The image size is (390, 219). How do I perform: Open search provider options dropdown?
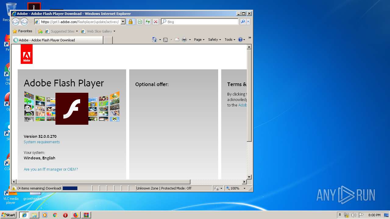pos(248,22)
